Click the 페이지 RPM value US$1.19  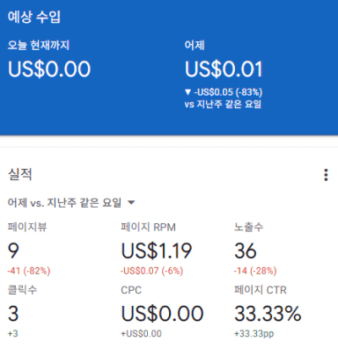coord(157,251)
